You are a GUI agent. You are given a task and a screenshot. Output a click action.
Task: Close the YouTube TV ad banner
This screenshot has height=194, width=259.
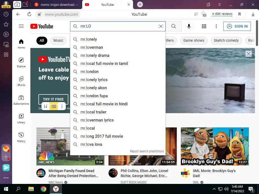pyautogui.click(x=249, y=54)
